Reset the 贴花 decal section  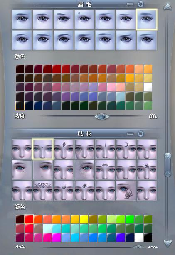(141, 134)
